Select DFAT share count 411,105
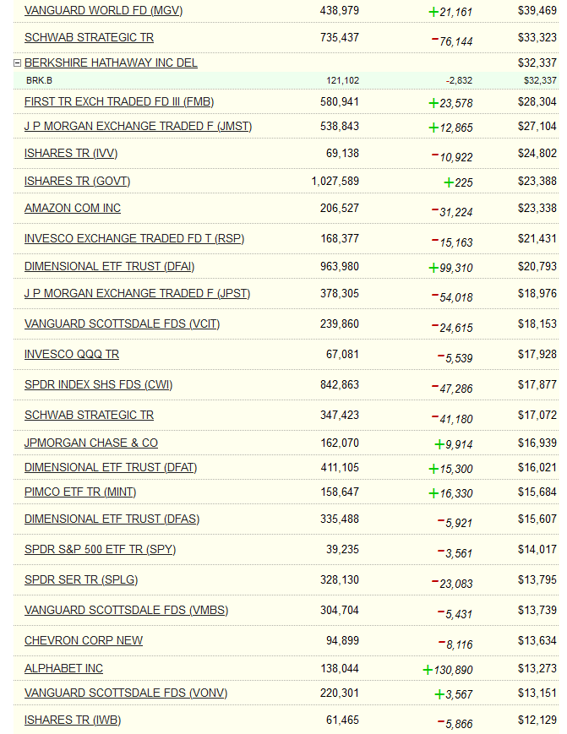The image size is (567, 734). click(340, 468)
